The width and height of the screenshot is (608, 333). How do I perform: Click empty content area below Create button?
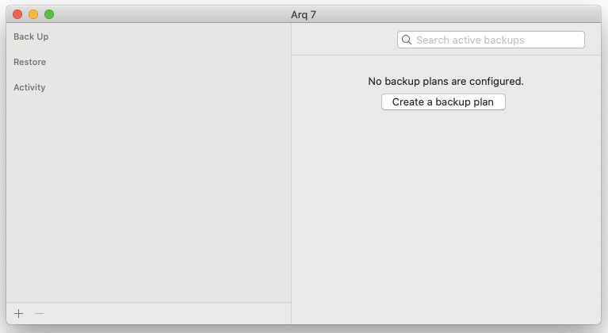coord(446,217)
